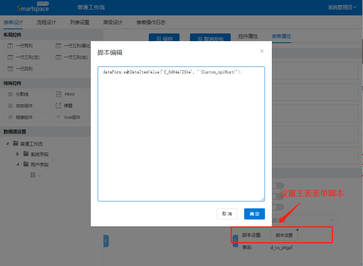Click 取消 to cancel script editing
This screenshot has width=363, height=266.
pos(227,214)
